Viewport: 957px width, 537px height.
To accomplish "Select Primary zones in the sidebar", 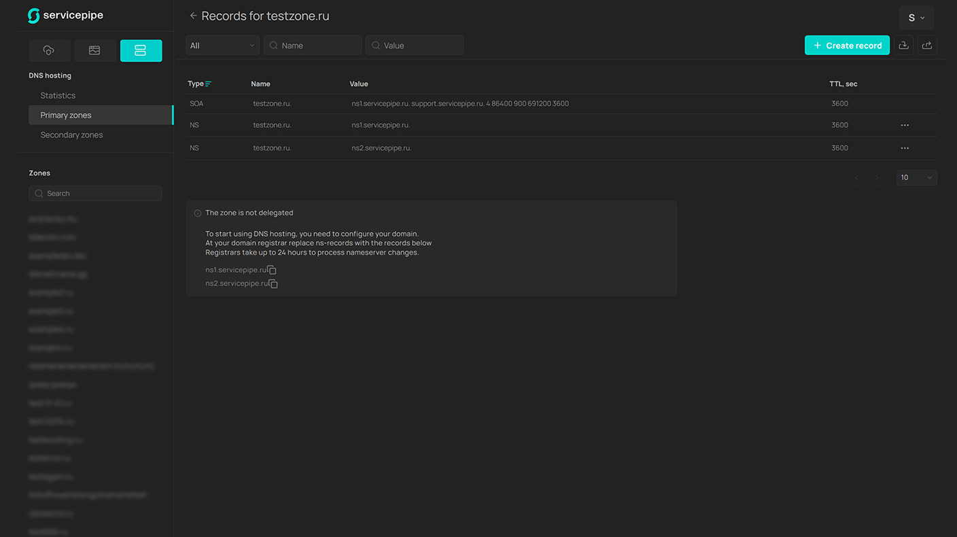I will [x=66, y=116].
